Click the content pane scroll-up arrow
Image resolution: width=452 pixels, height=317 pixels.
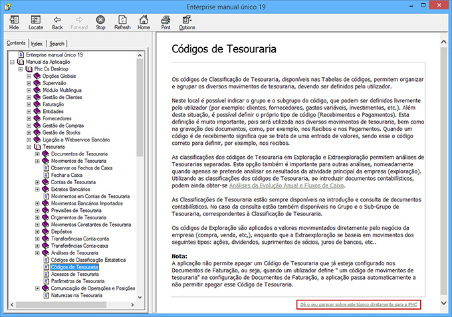pos(444,42)
